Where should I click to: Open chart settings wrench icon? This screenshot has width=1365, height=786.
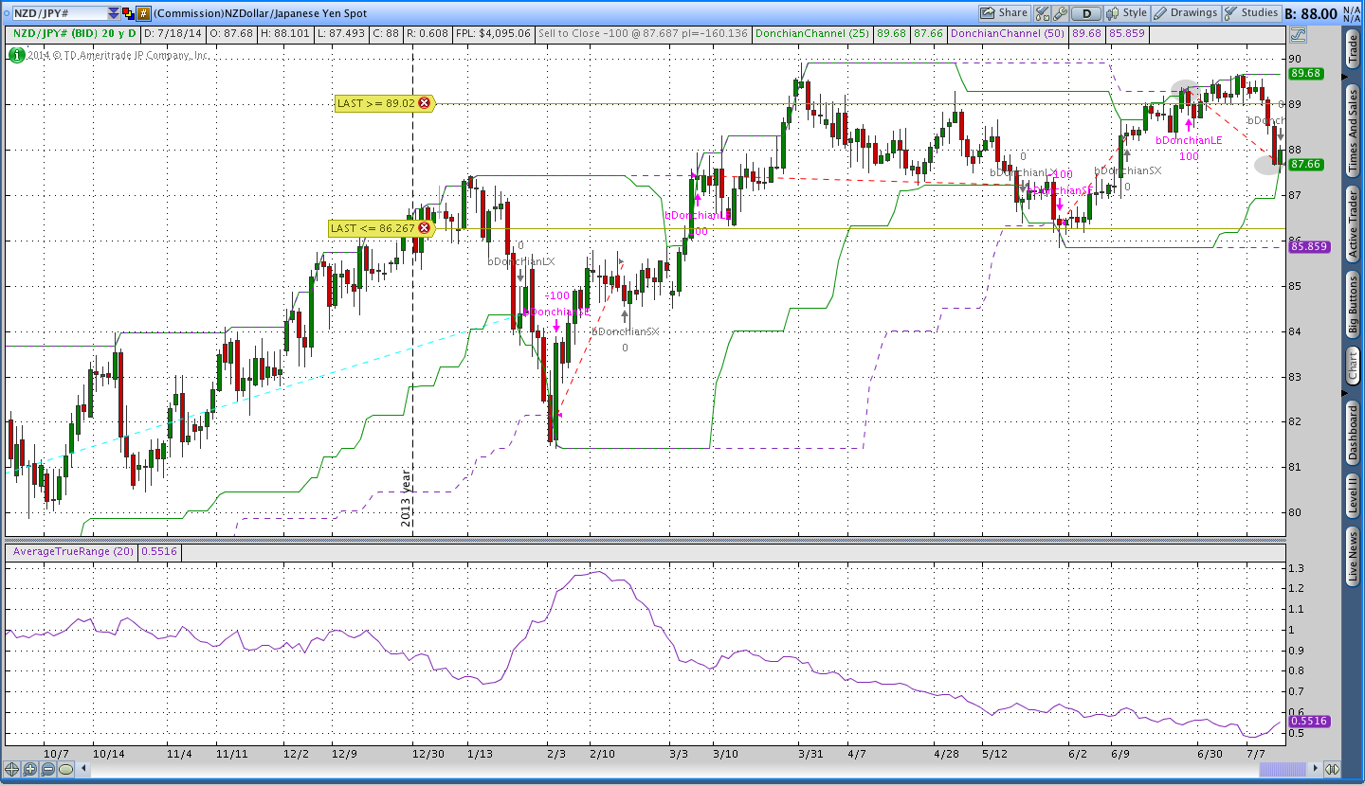click(x=1060, y=13)
